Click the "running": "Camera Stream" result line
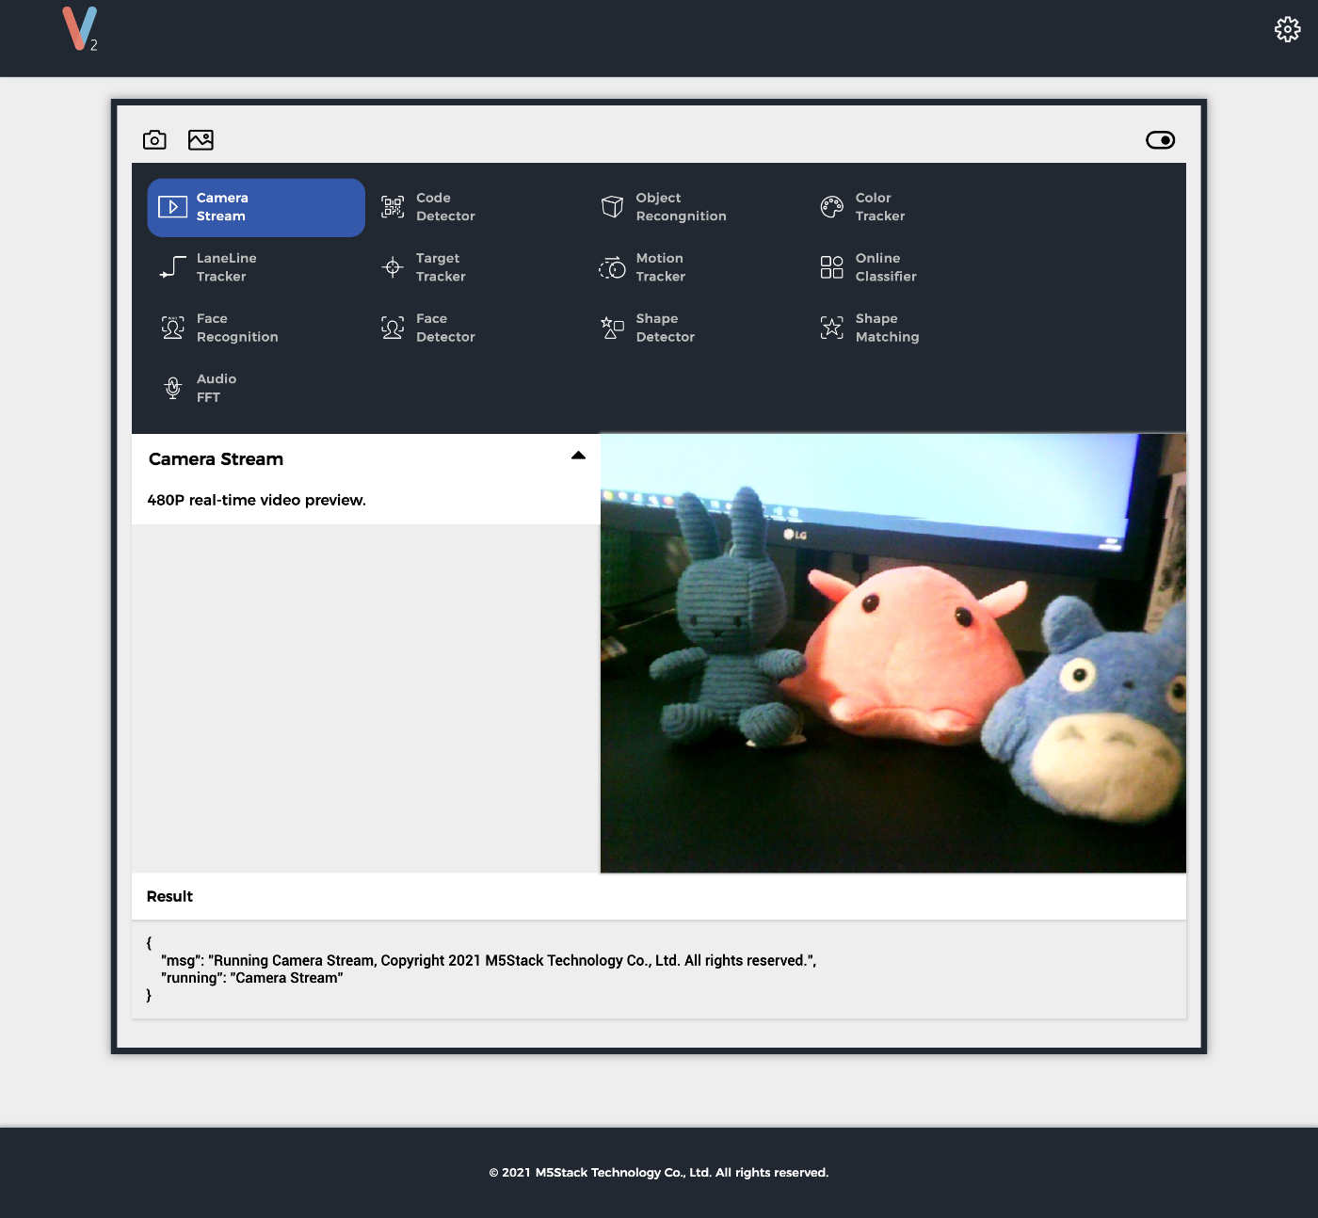The width and height of the screenshot is (1318, 1218). point(251,978)
